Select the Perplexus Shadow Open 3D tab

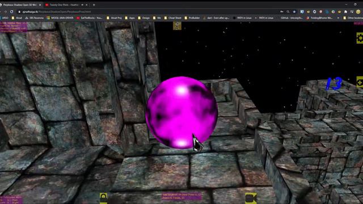click(x=20, y=5)
